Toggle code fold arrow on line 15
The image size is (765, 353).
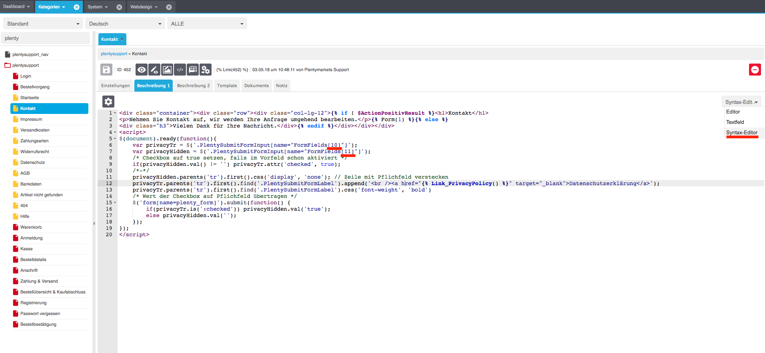(115, 203)
